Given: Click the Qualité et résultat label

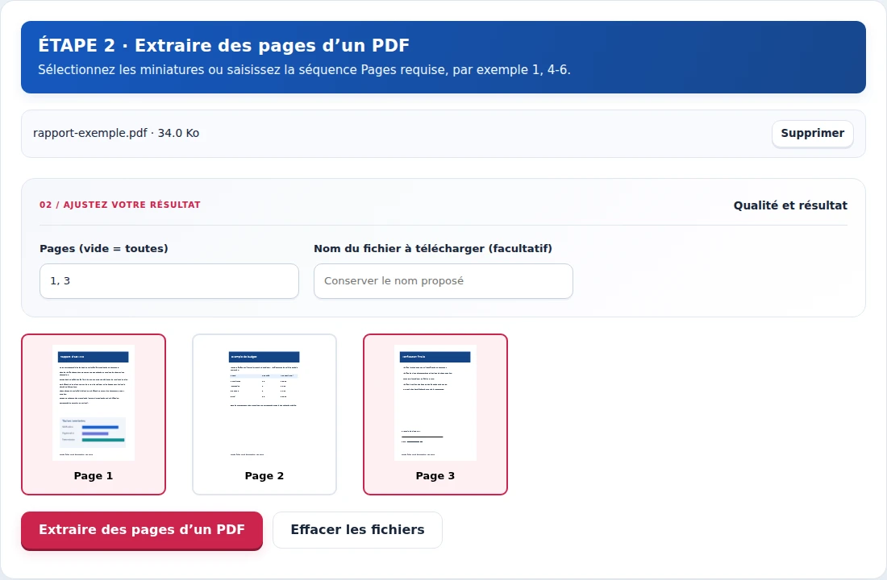Looking at the screenshot, I should pyautogui.click(x=790, y=205).
